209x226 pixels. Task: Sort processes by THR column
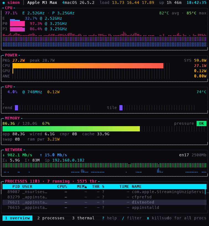tap(96, 186)
